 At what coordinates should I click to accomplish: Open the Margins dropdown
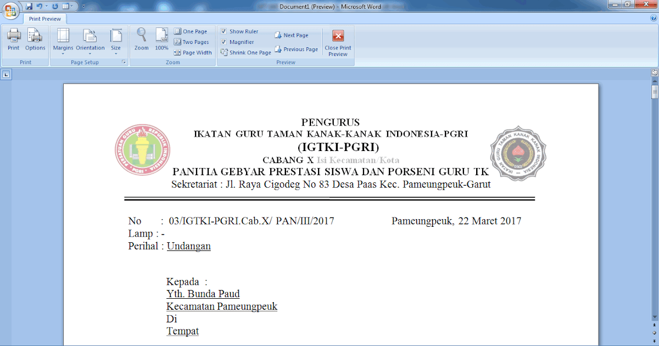(x=63, y=42)
